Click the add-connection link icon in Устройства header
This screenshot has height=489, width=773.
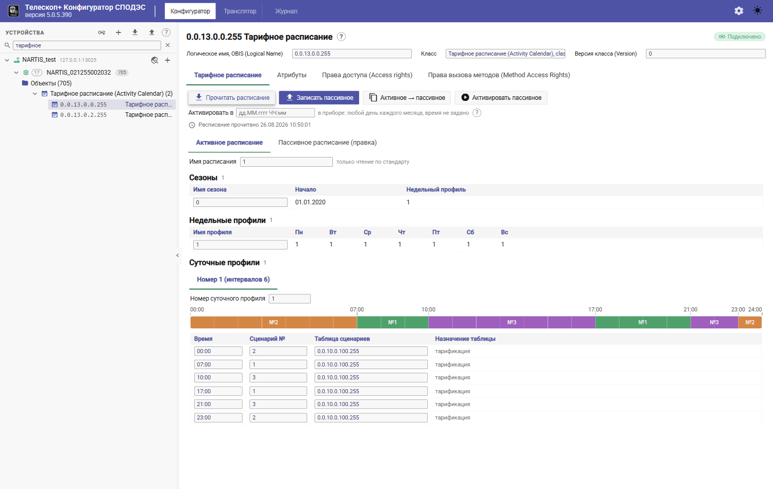(102, 32)
